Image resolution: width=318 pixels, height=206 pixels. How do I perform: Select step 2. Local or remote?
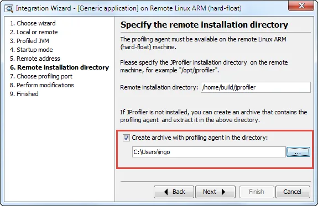coord(34,32)
